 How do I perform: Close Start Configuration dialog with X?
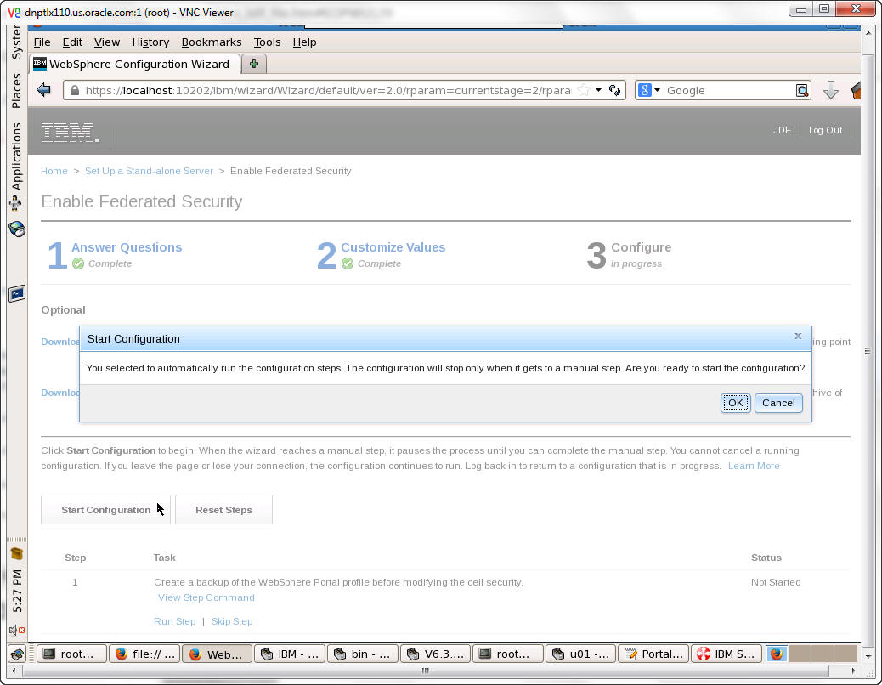798,337
